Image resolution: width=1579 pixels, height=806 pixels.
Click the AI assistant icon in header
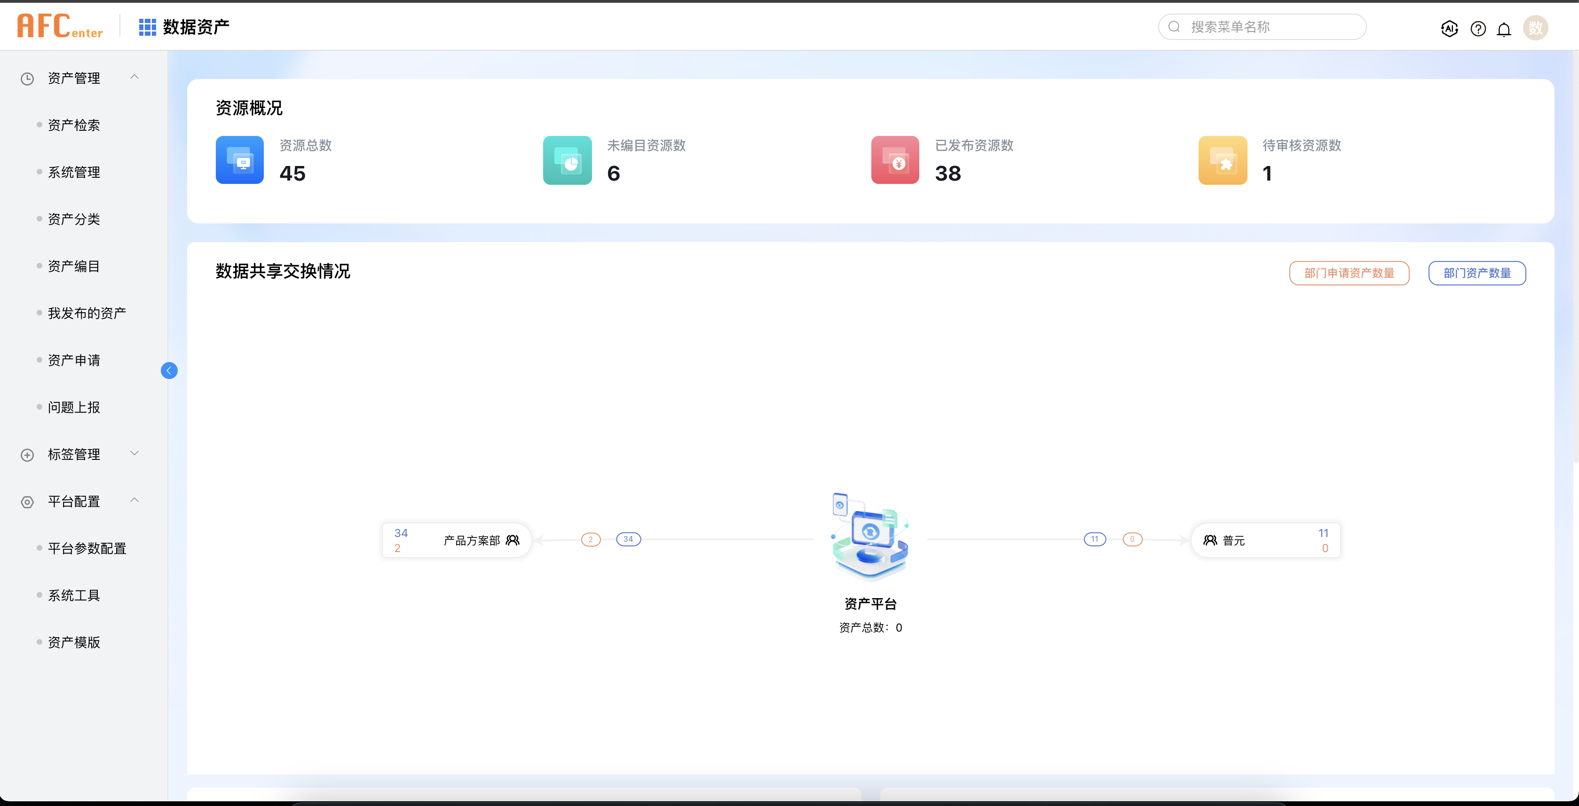[x=1449, y=28]
